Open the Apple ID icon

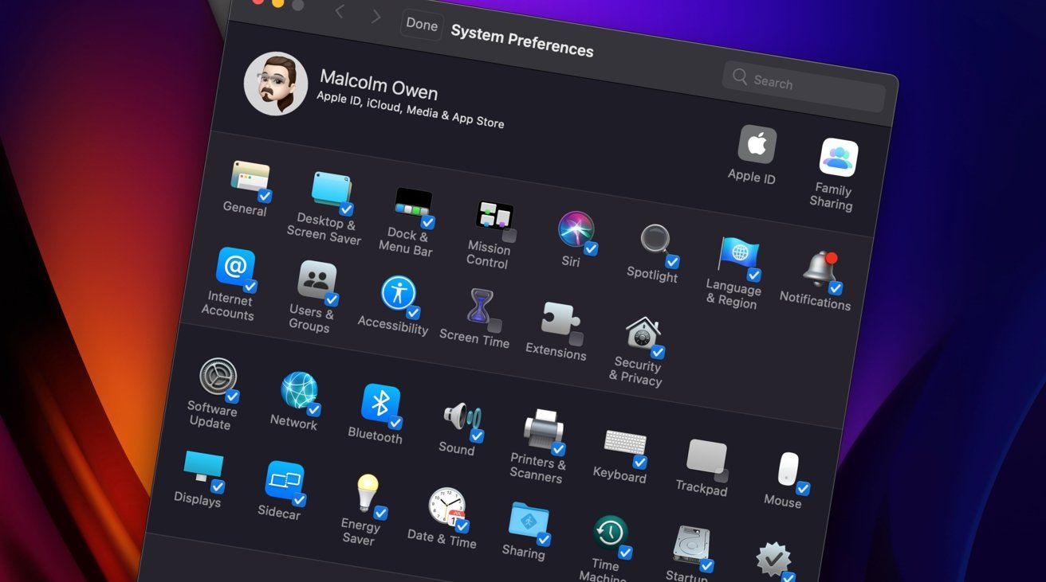[x=757, y=144]
